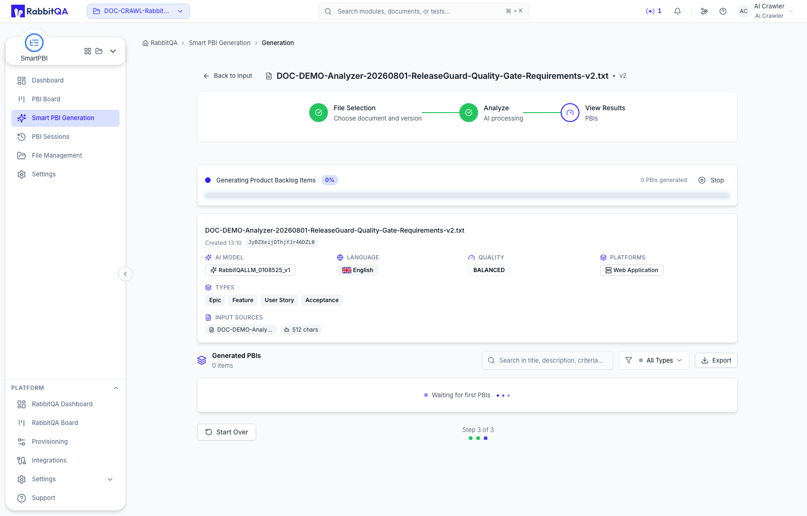This screenshot has height=516, width=807.
Task: Open the module grid switcher icon
Action: click(88, 51)
